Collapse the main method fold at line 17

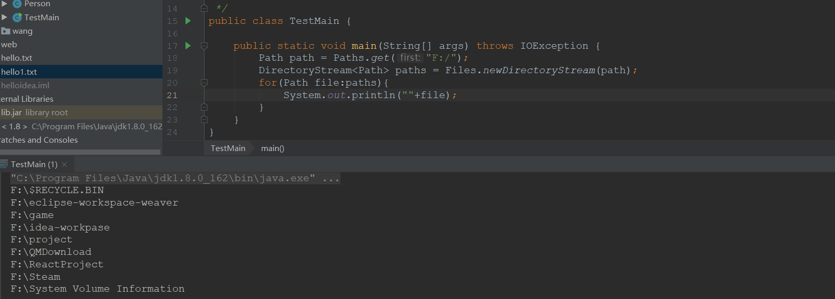click(204, 46)
